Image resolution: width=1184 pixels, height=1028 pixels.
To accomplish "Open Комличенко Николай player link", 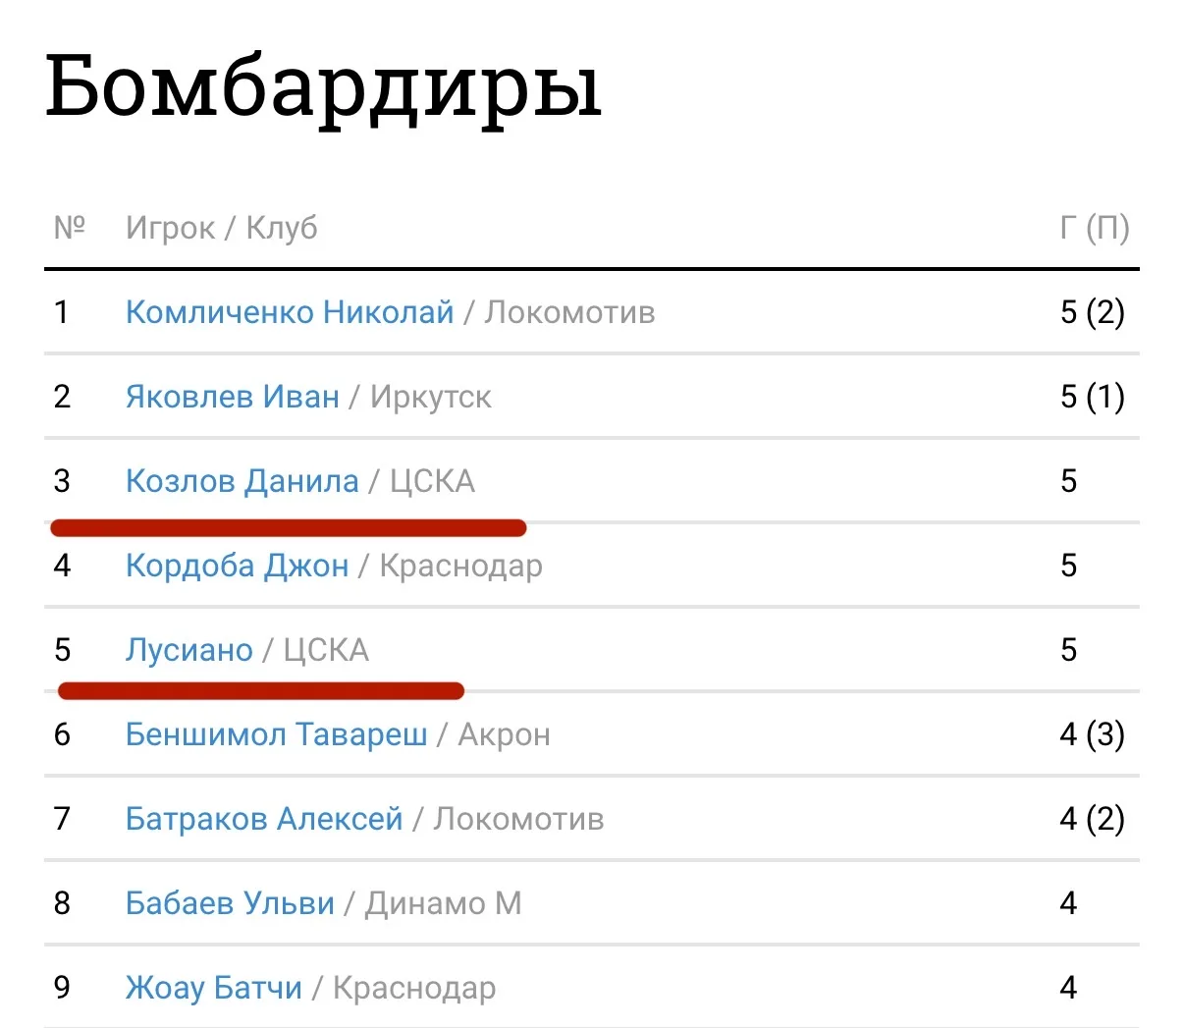I will (290, 312).
